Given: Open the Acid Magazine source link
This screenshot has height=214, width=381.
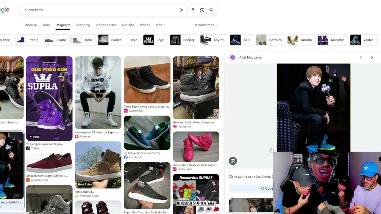Looking at the screenshot, I should point(250,57).
